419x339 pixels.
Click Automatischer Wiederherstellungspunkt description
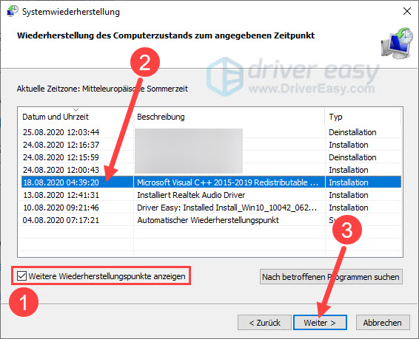coord(208,220)
